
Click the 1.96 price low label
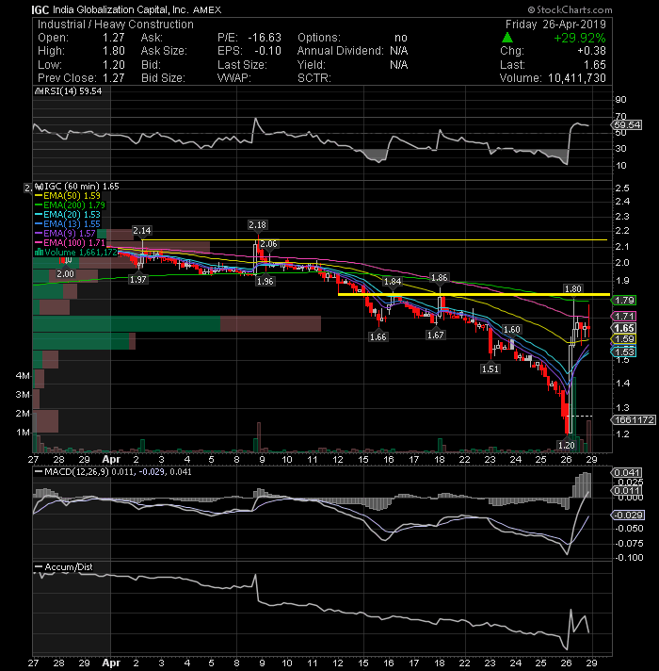click(x=265, y=281)
